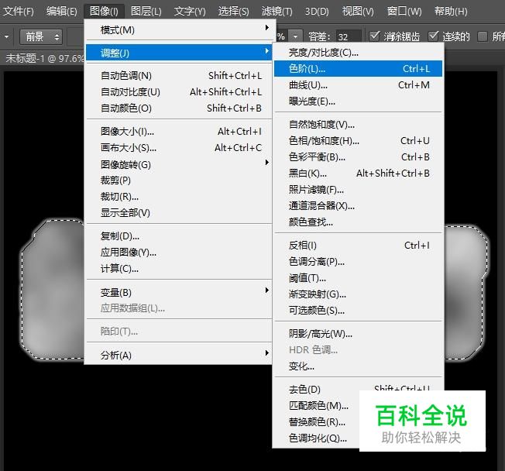Viewport: 505px width, 471px height.
Task: Open the 窗口(W) menu
Action: pyautogui.click(x=404, y=12)
